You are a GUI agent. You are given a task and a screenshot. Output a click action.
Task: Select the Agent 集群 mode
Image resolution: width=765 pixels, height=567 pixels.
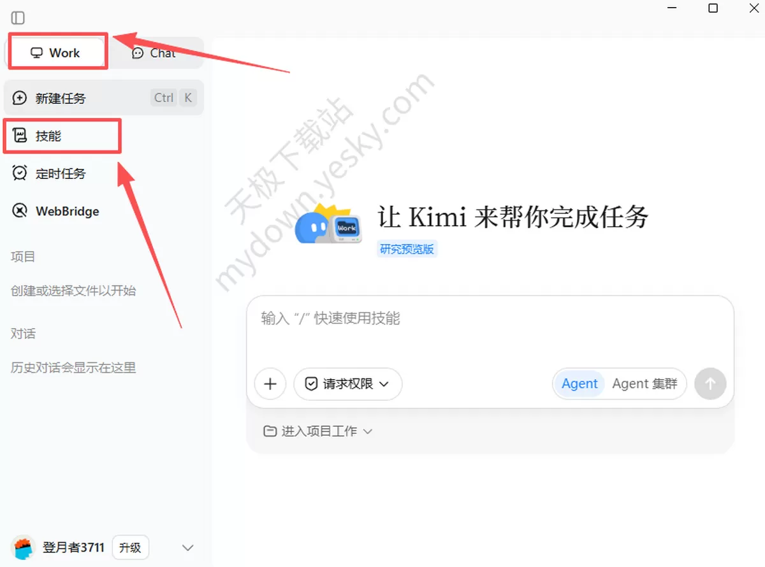tap(645, 384)
